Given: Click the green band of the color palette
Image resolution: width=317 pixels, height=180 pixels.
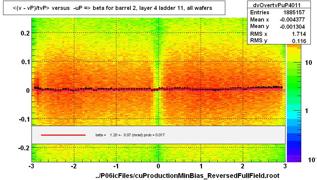Looking at the screenshot, I should (x=294, y=80).
